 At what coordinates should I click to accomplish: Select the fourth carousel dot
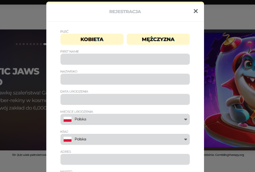pyautogui.click(x=27, y=44)
